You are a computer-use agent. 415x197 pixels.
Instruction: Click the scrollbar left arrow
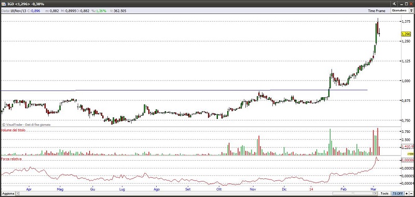(18, 194)
